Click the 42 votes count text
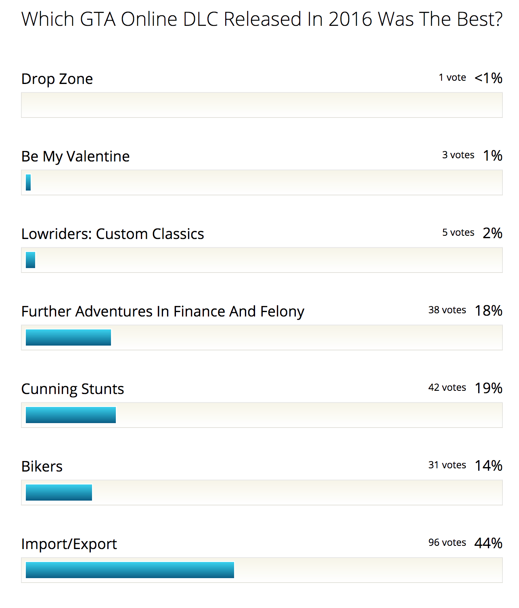Image resolution: width=519 pixels, height=608 pixels. [x=447, y=387]
